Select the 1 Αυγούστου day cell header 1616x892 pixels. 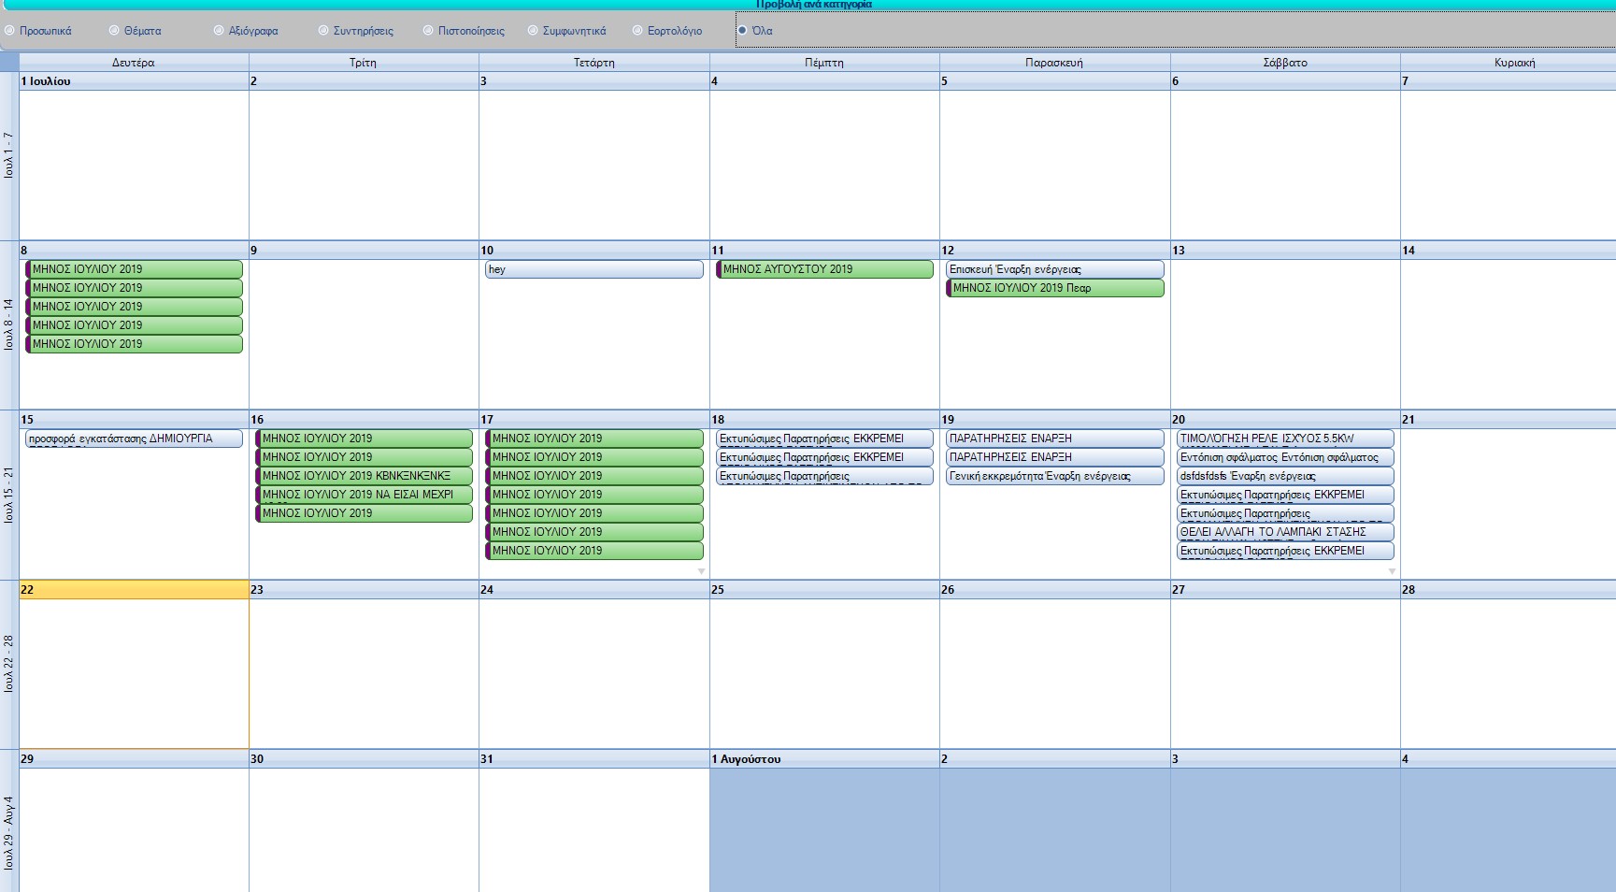(x=824, y=759)
